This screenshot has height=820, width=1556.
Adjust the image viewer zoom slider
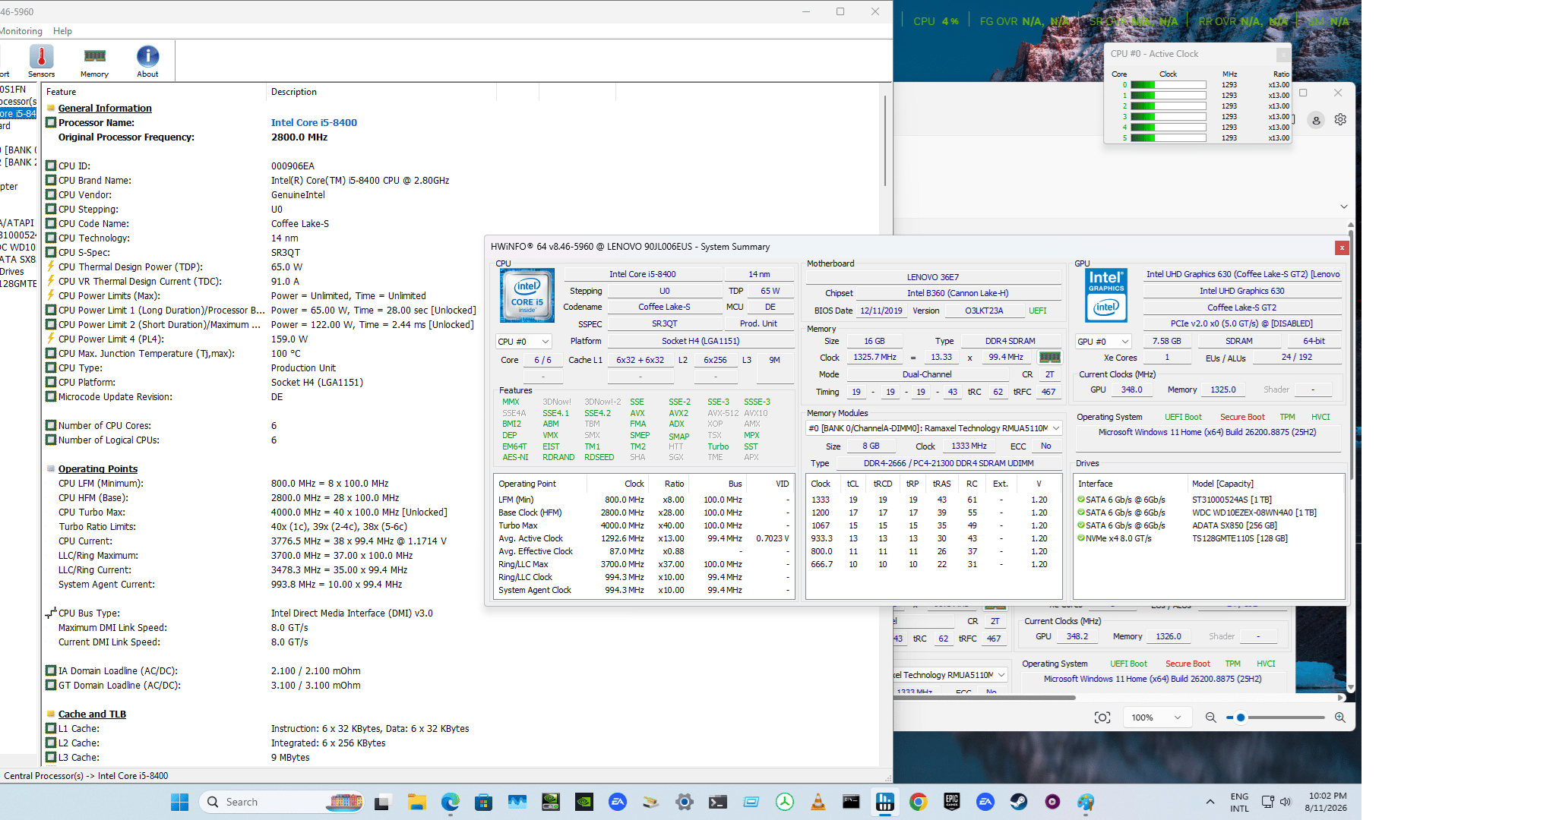coord(1241,717)
